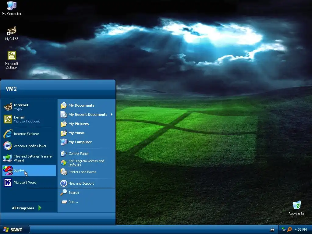Click the Printers and Faxes icon
This screenshot has width=312, height=234.
64,172
